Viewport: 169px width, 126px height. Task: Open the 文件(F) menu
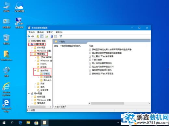click(32, 32)
